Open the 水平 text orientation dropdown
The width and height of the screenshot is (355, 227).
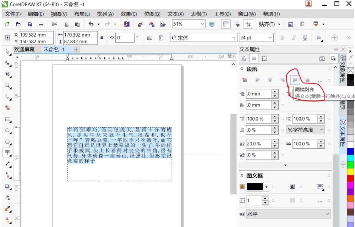pos(288,214)
